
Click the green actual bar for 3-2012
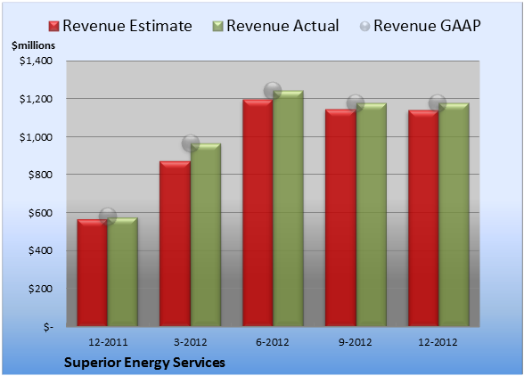tap(206, 234)
